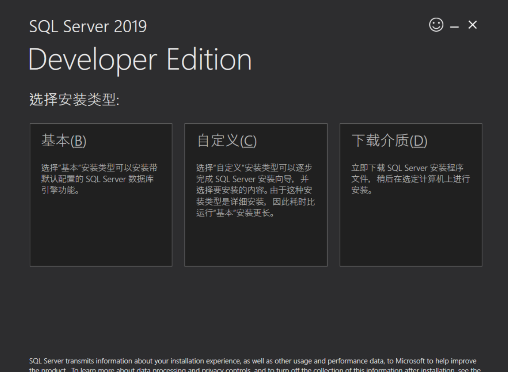Click the smiley face feedback icon

[436, 25]
